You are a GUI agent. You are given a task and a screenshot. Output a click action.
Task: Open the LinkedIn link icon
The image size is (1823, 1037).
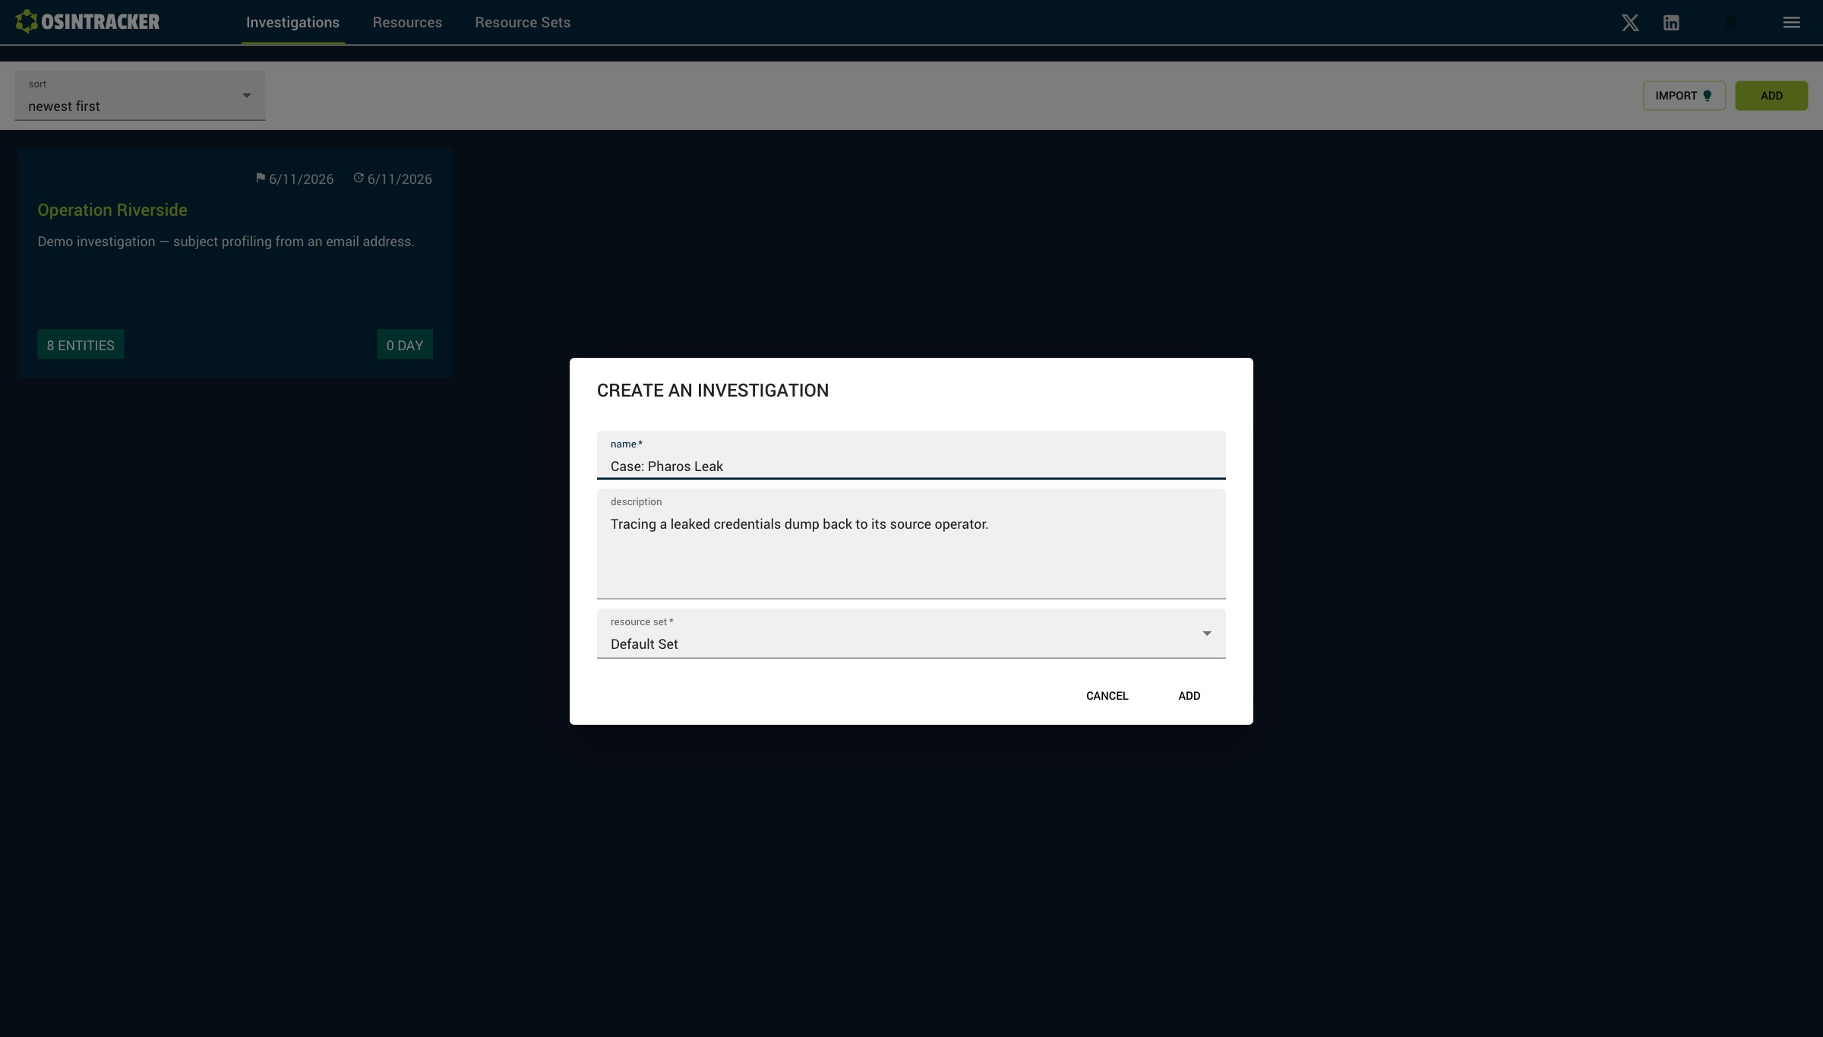(1671, 23)
